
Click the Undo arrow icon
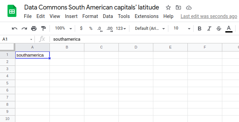(x=14, y=28)
